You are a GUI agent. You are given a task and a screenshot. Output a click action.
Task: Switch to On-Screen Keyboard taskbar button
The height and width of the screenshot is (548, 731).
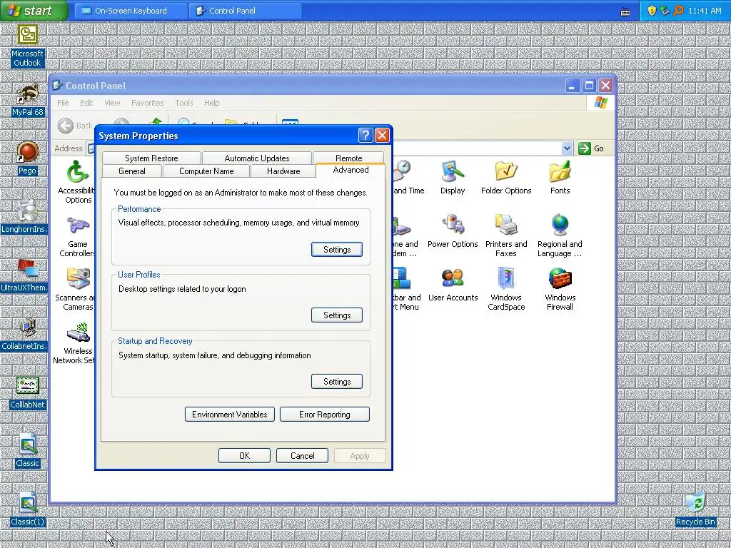(130, 10)
